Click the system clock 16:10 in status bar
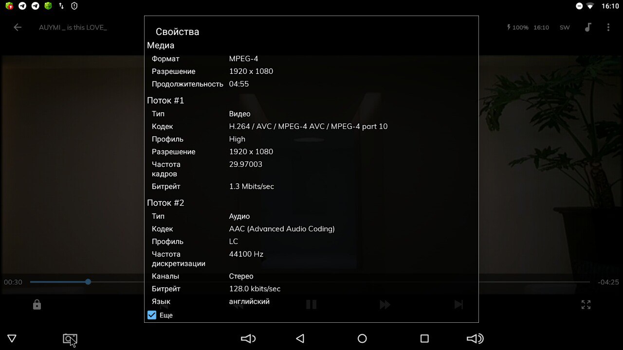This screenshot has height=350, width=623. [x=610, y=6]
